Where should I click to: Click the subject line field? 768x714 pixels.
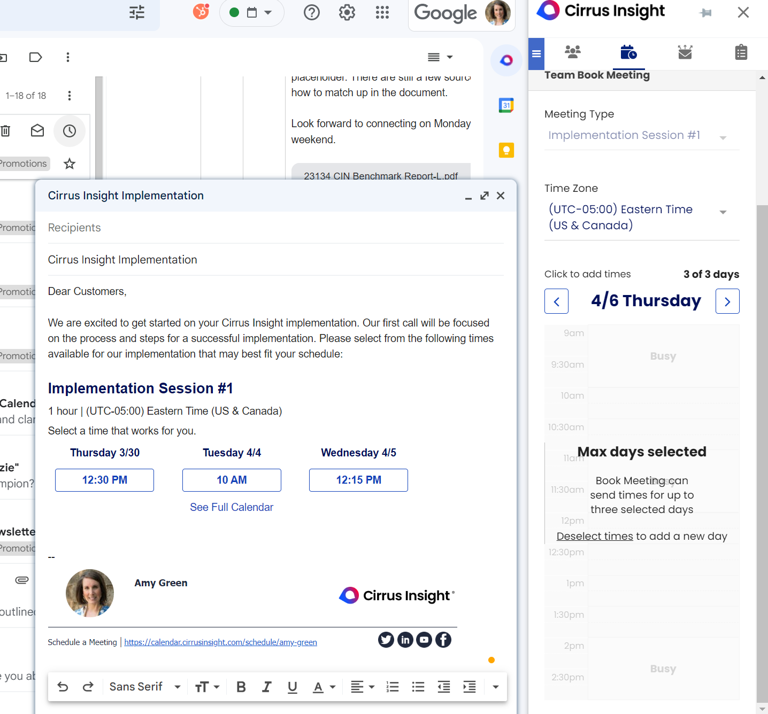(275, 260)
